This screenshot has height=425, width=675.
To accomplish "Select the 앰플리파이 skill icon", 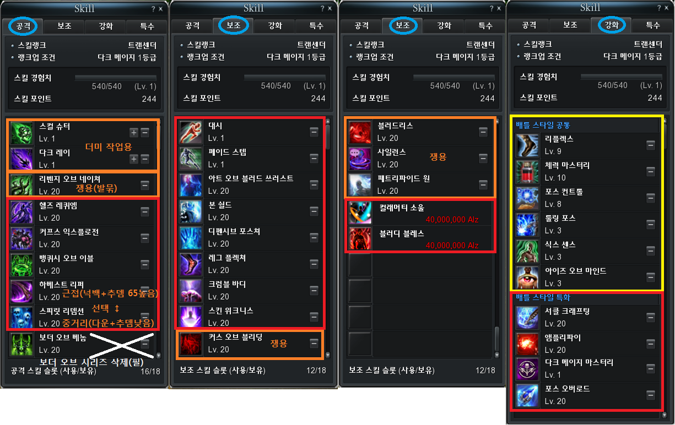I will point(526,343).
